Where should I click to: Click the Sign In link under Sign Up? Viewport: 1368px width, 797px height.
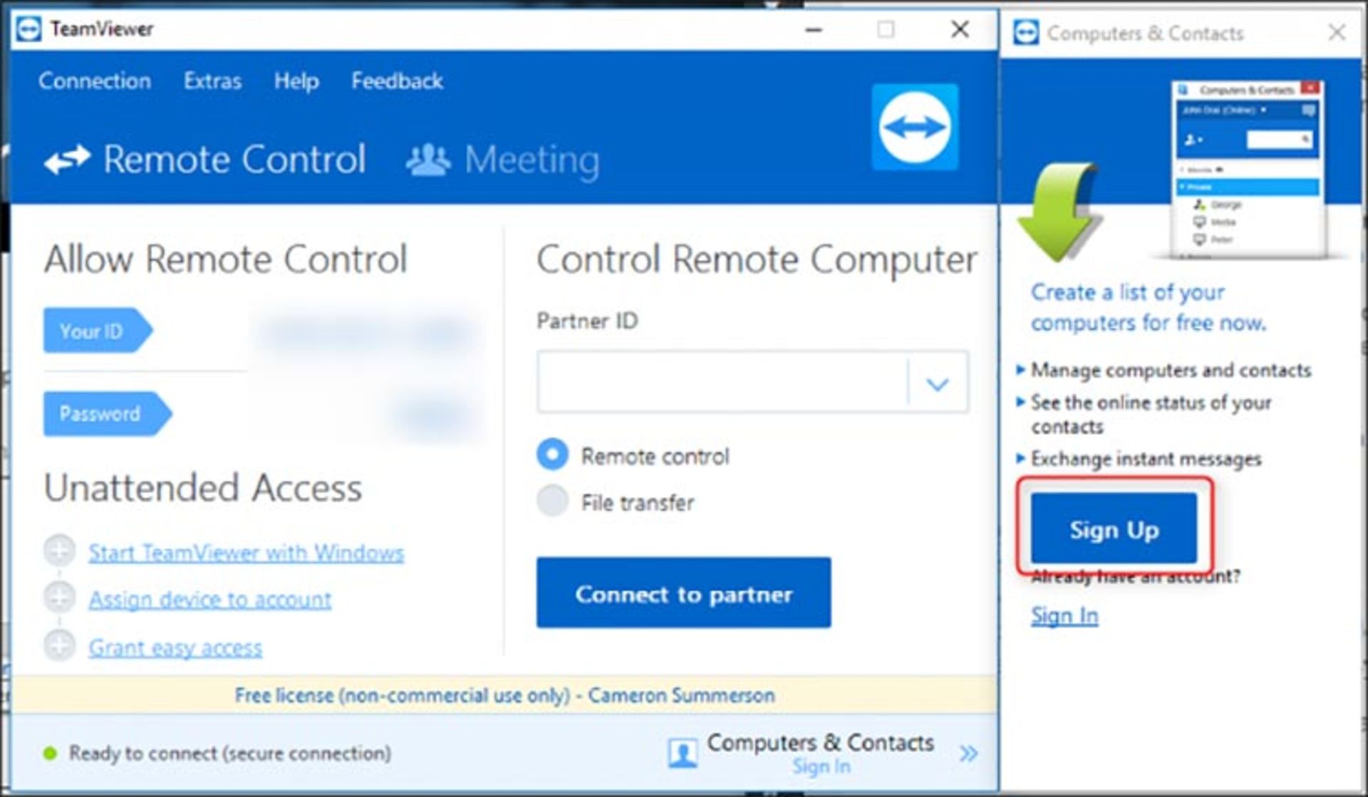[x=1064, y=615]
